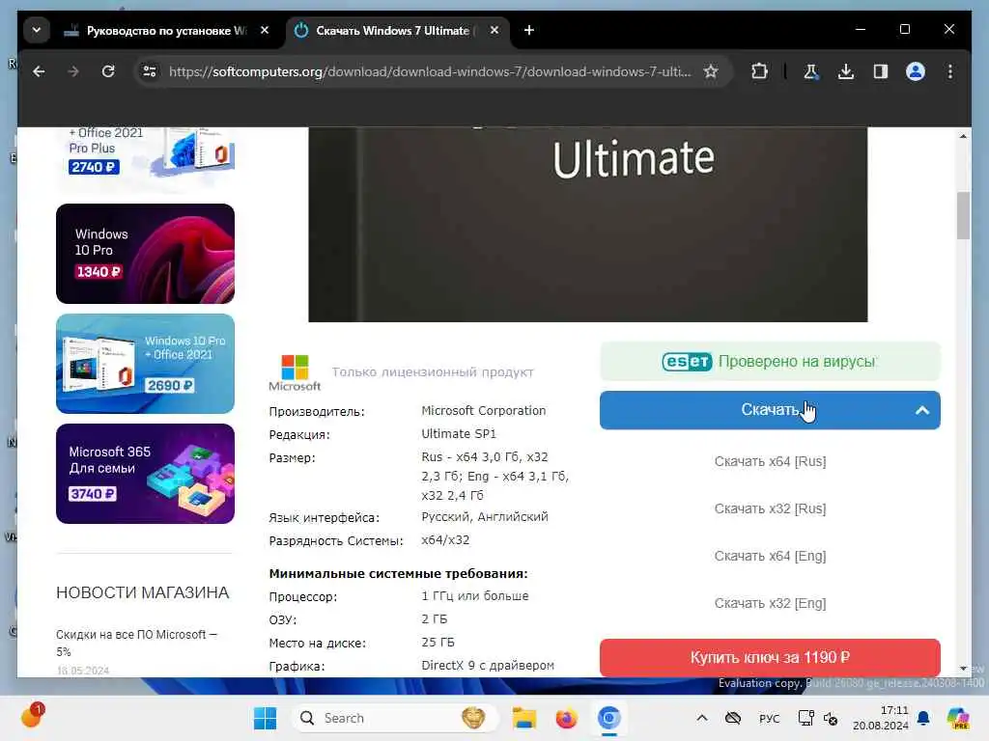View site information icon in address bar
989x741 pixels.
pyautogui.click(x=150, y=71)
